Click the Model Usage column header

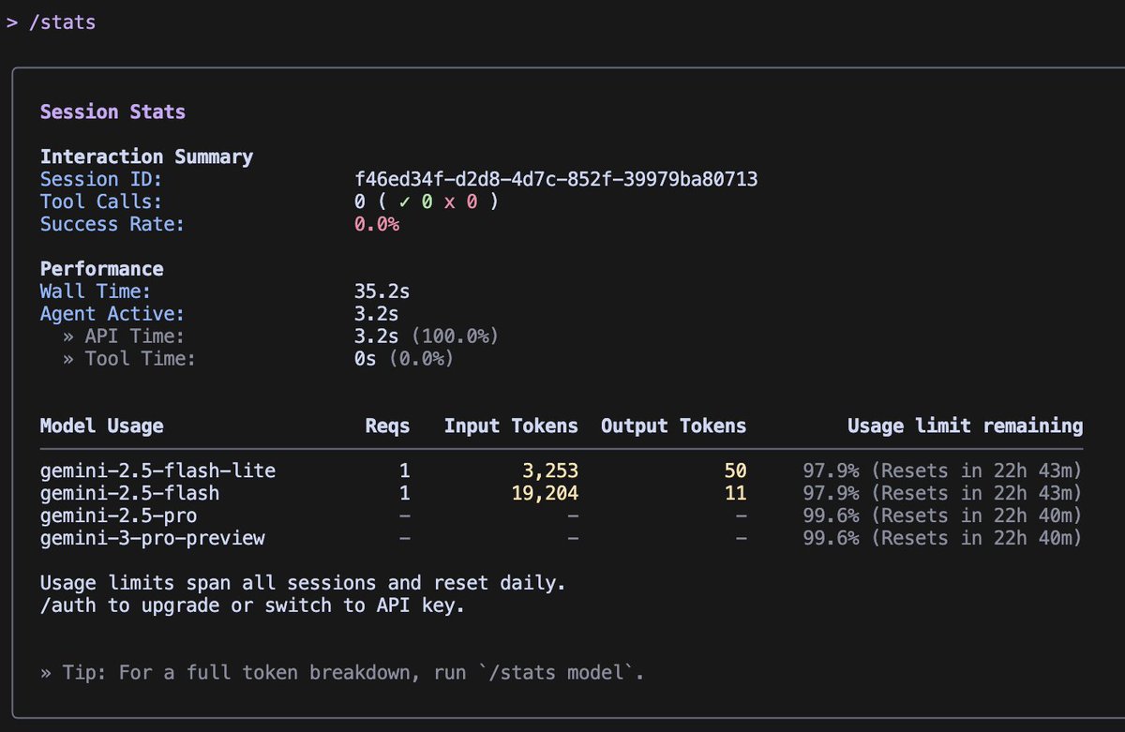101,426
